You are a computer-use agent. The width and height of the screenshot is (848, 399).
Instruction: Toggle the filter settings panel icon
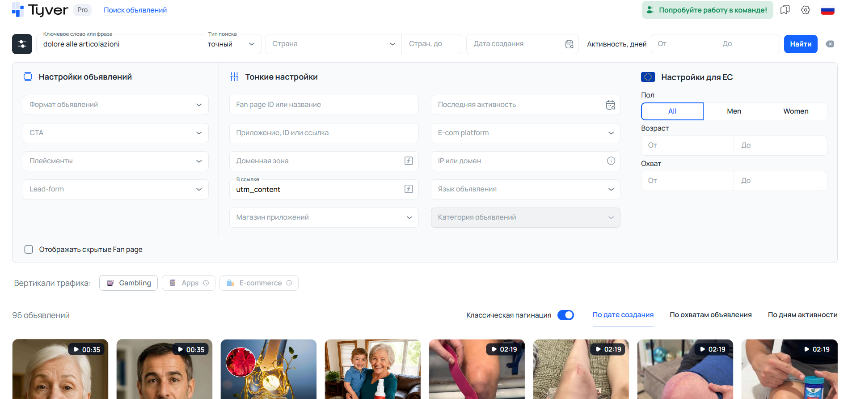22,44
